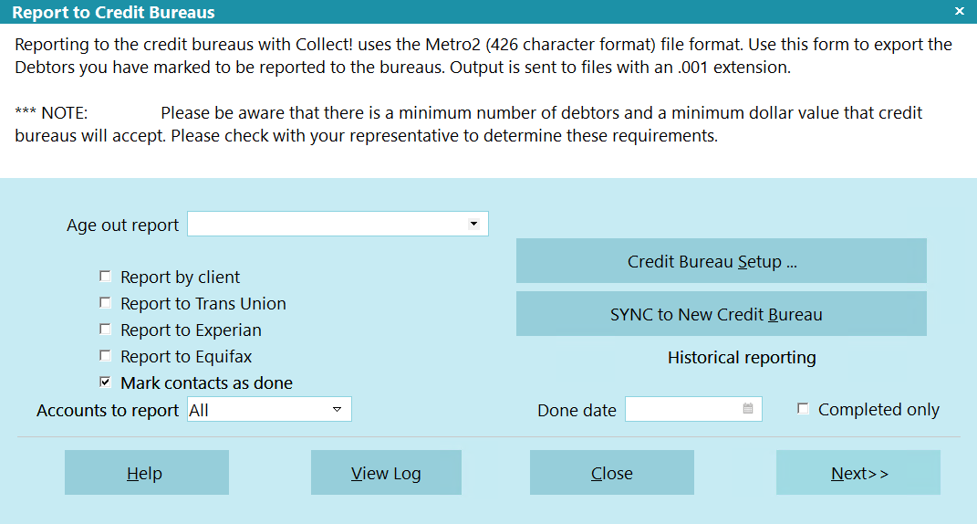This screenshot has width=977, height=524.
Task: Close the Report to Credit Bureaus dialog via X
Action: (x=959, y=11)
